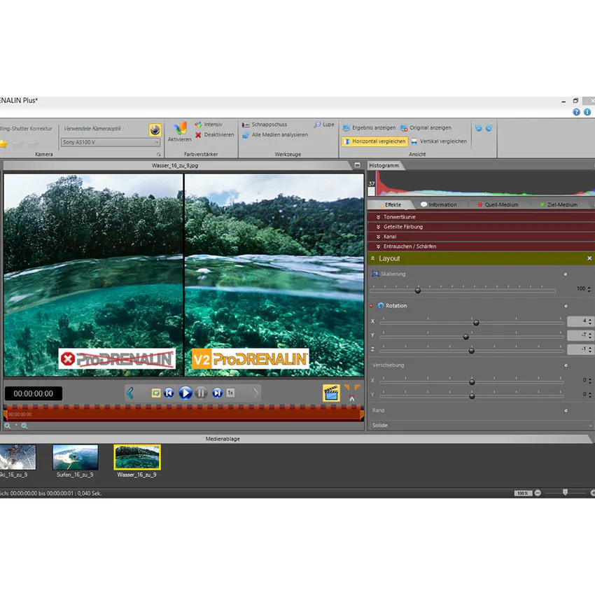Select the Intensiv color enhancer option
595x595 pixels.
tap(209, 125)
